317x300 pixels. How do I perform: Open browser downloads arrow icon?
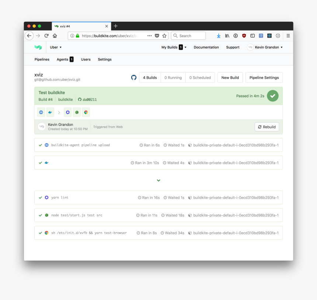click(219, 36)
